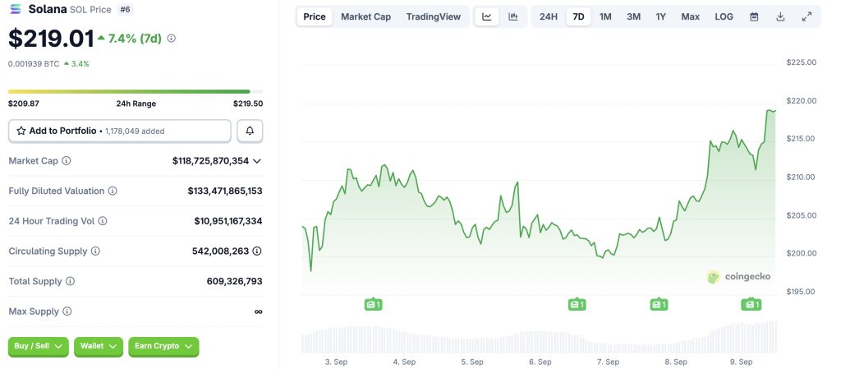841x369 pixels.
Task: Click the price alert bell icon
Action: (x=250, y=131)
